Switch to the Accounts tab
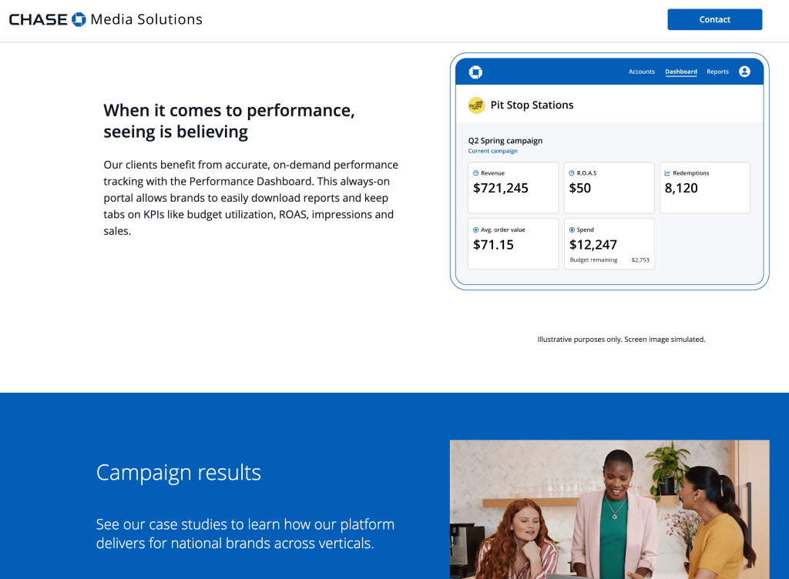This screenshot has width=789, height=579. pyautogui.click(x=641, y=72)
